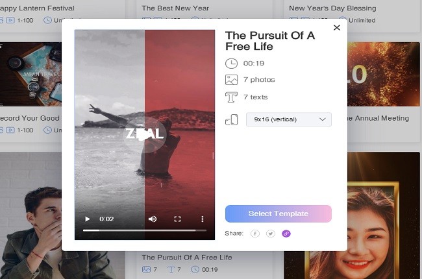Close the template preview dialog
The height and width of the screenshot is (279, 422).
(x=337, y=27)
